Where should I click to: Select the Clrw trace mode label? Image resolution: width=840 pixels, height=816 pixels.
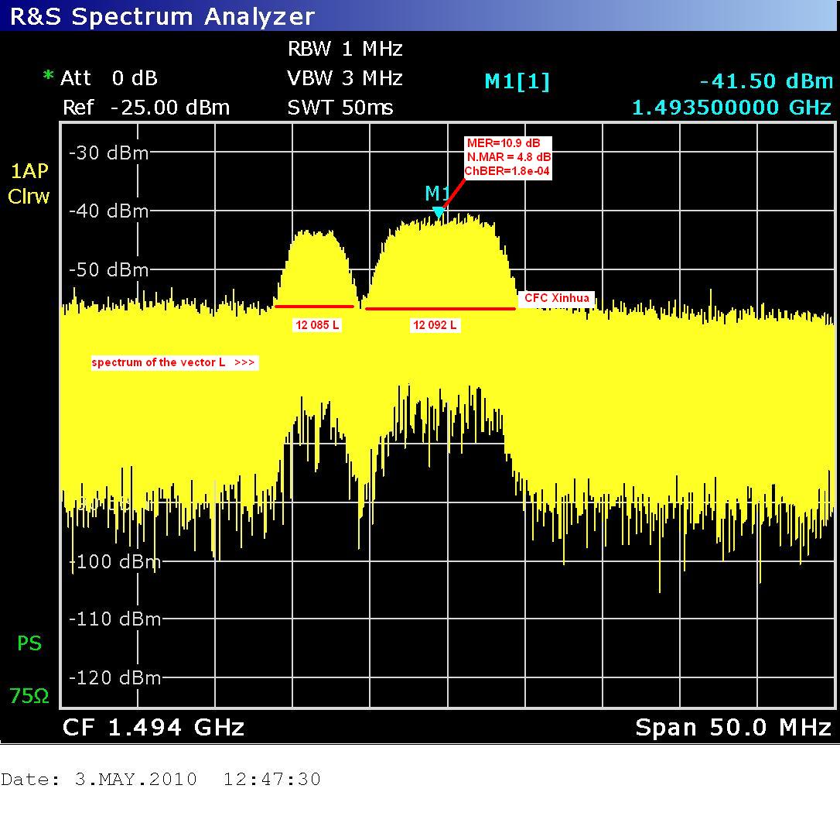click(x=29, y=197)
